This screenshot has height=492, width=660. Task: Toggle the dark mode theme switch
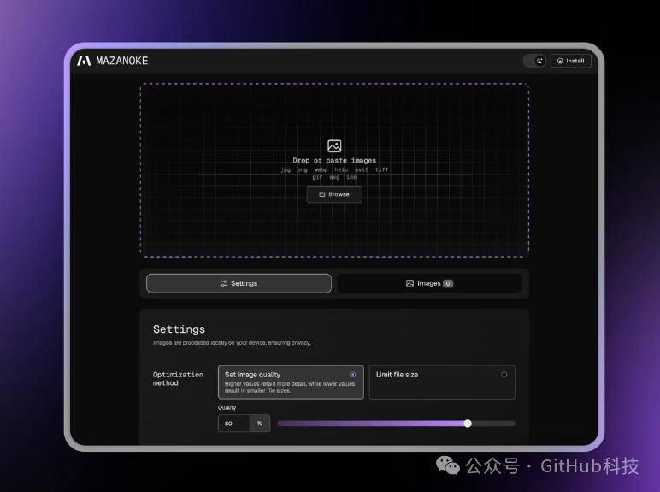pyautogui.click(x=534, y=61)
